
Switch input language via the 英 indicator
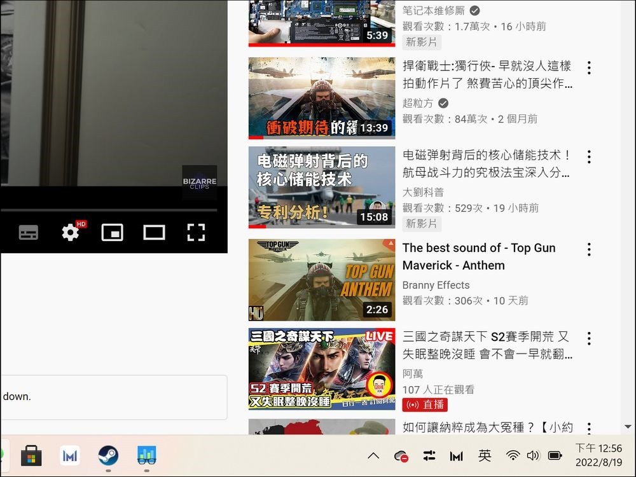point(485,455)
